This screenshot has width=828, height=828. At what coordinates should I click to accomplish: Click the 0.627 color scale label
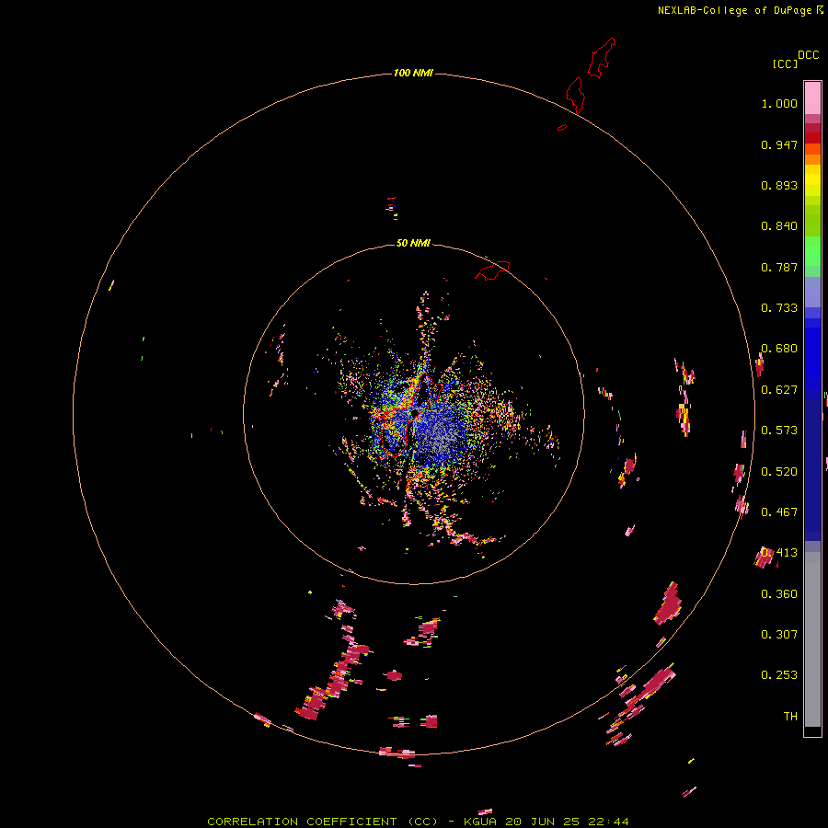point(779,390)
